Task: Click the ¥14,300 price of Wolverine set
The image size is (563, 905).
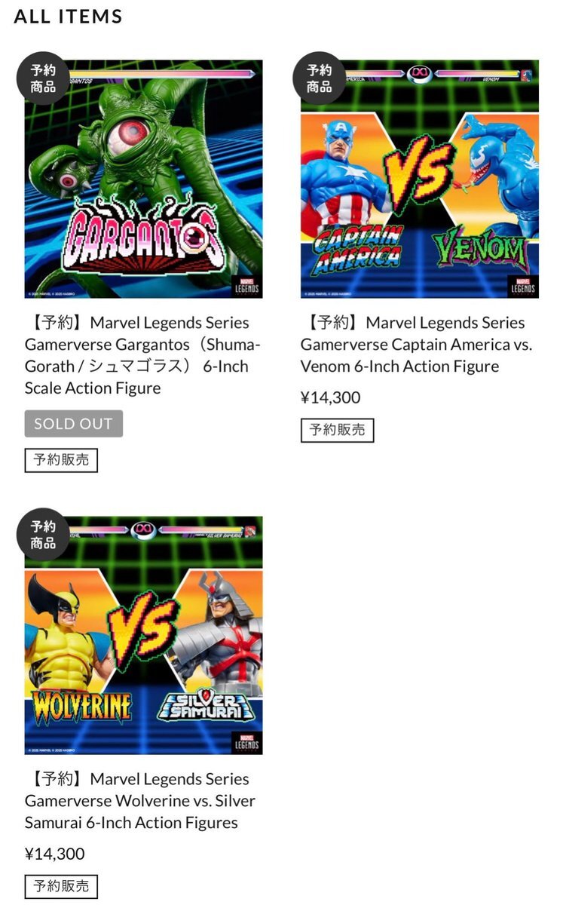Action: (x=54, y=854)
